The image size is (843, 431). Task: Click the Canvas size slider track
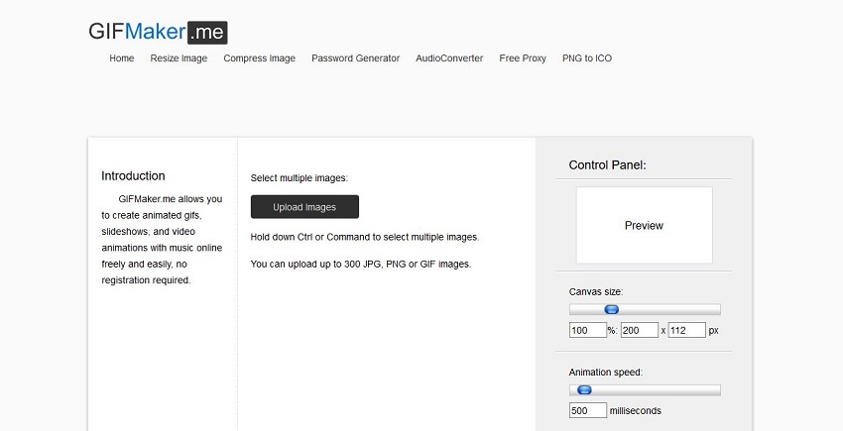click(674, 309)
